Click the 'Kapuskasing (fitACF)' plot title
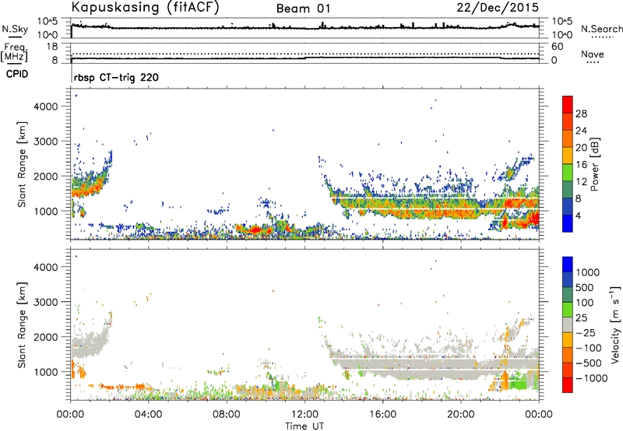The width and height of the screenshot is (623, 431). [x=145, y=8]
